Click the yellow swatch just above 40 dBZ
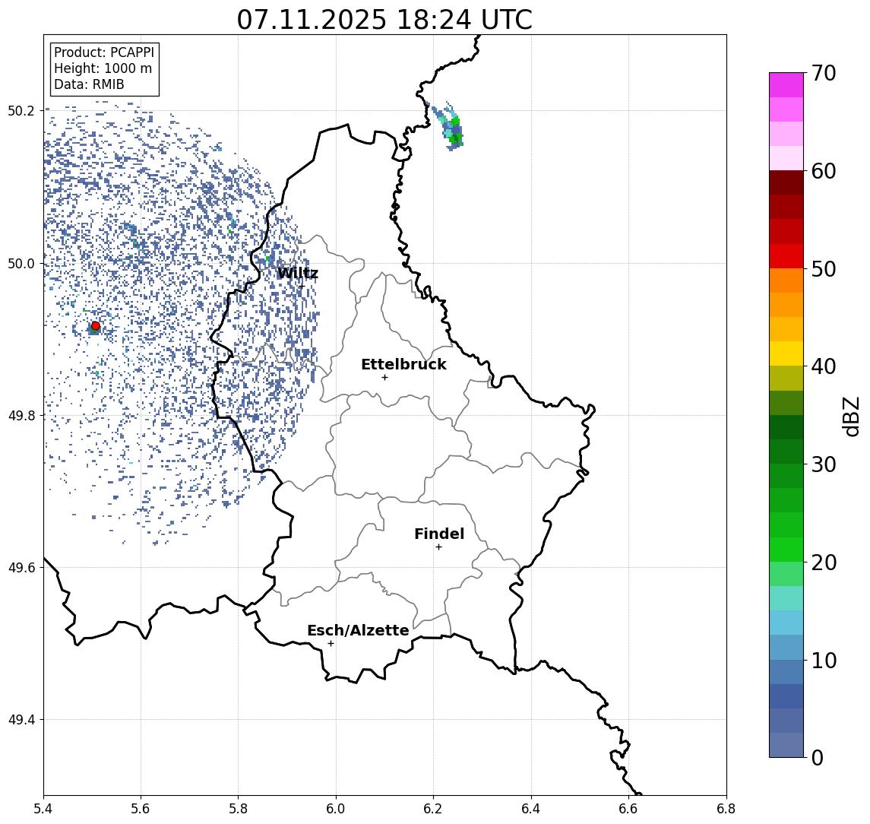This screenshot has width=870, height=824. (786, 353)
